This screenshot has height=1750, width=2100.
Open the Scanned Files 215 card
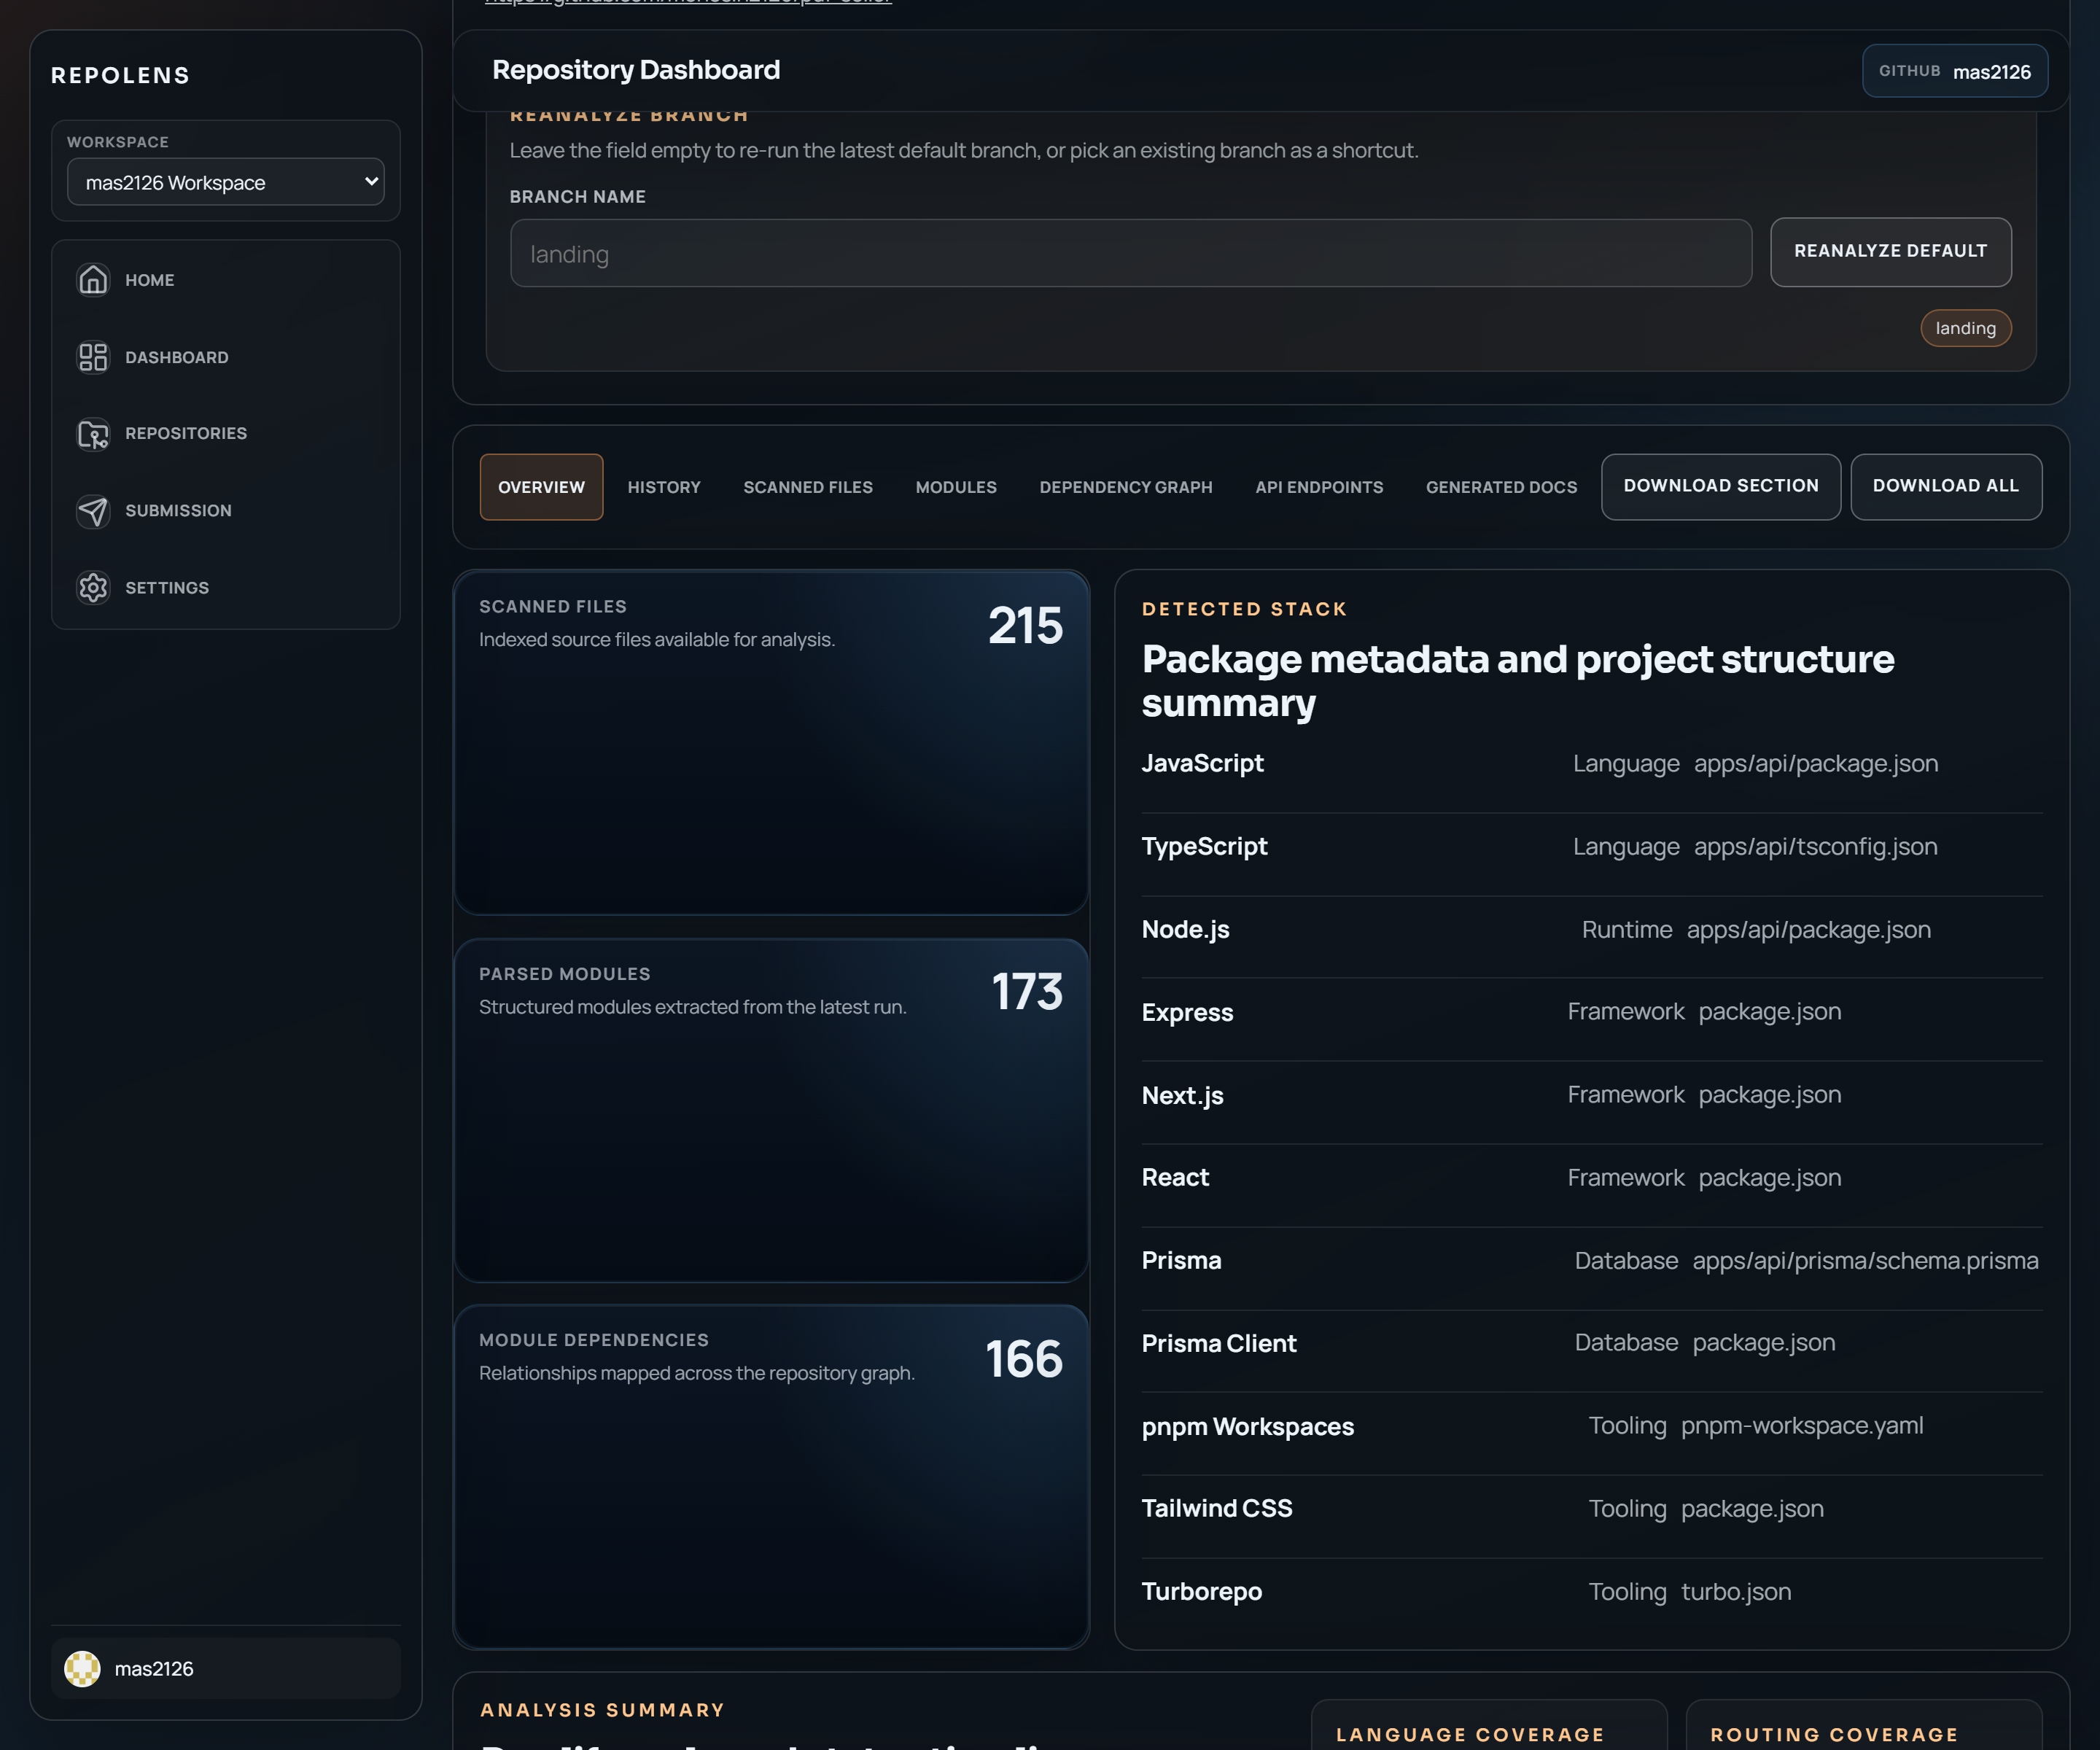(771, 742)
